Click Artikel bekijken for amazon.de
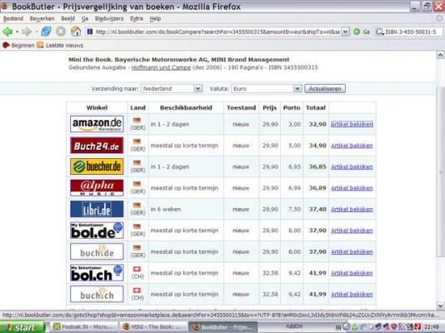The height and width of the screenshot is (333, 445). (x=352, y=124)
